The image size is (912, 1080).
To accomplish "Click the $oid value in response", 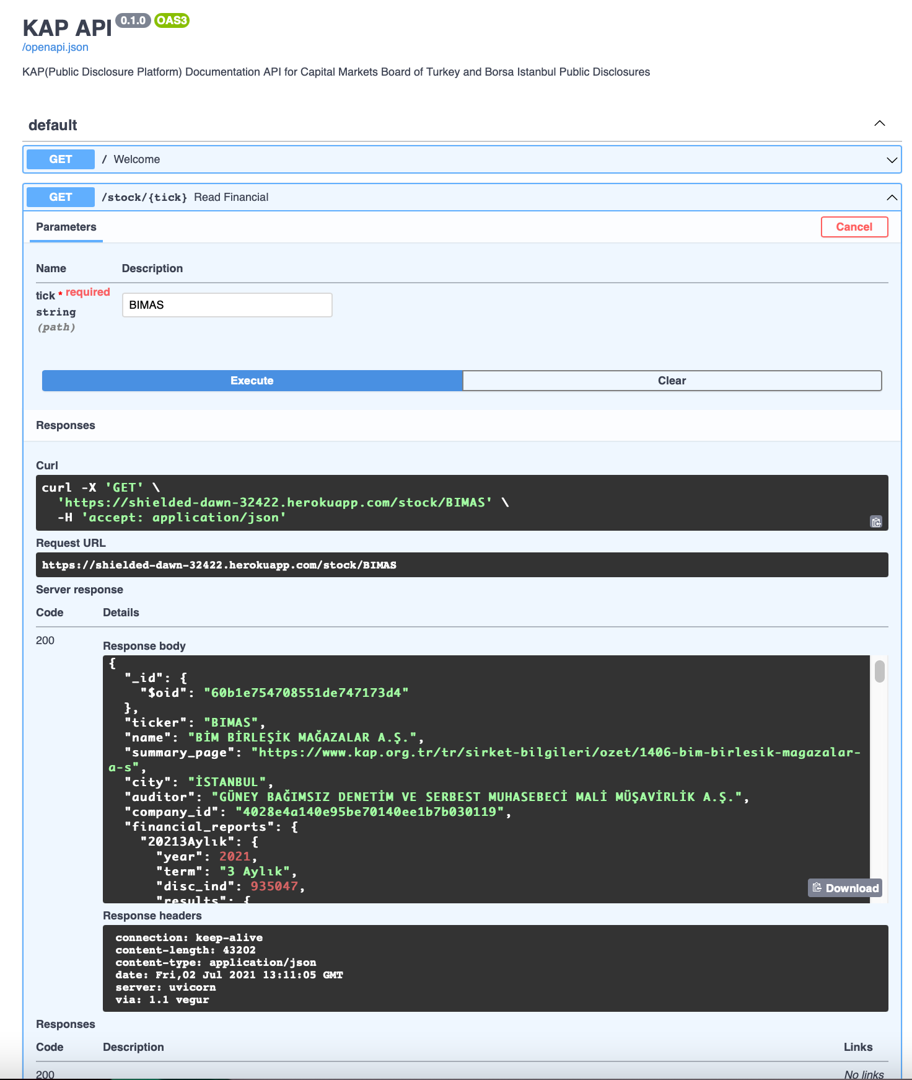I will 306,693.
